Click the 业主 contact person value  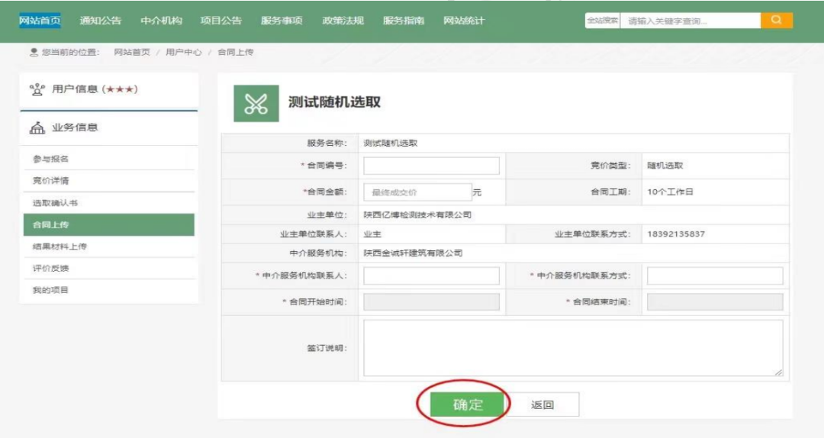(x=372, y=234)
